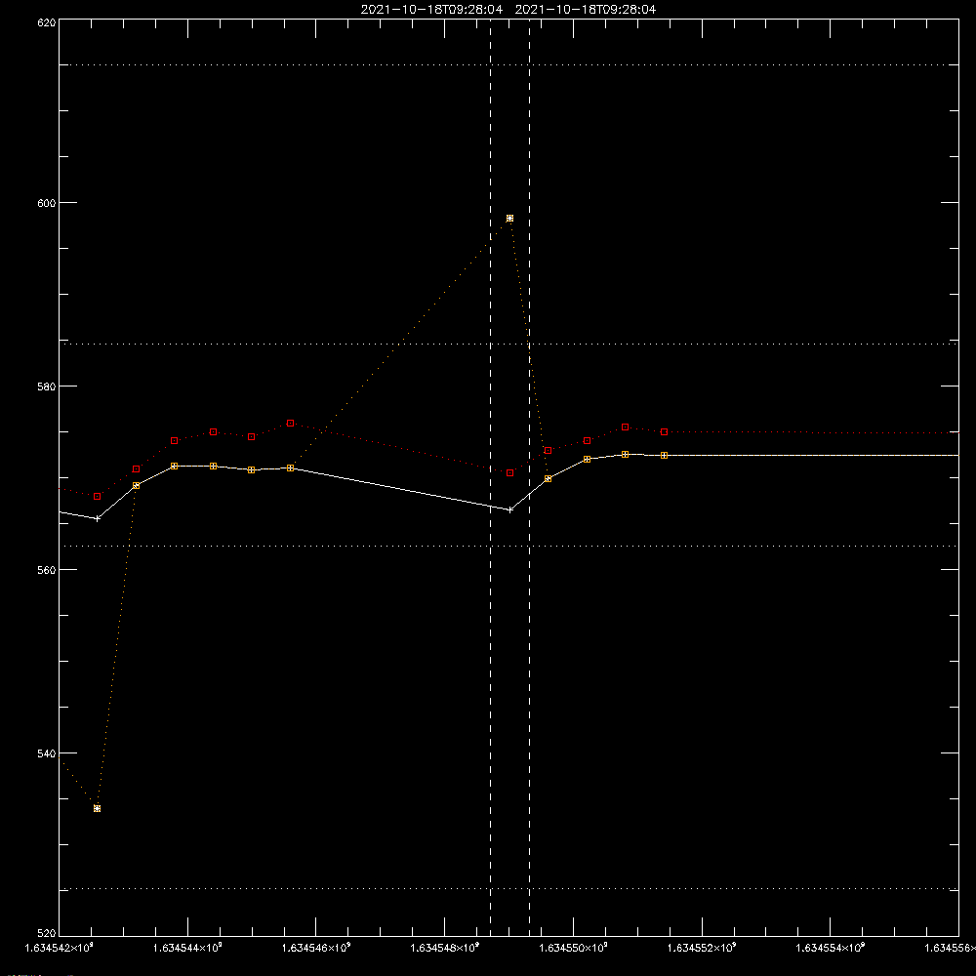Screen dimensions: 976x976
Task: Click the x-axis label 1.634546×10⁹
Action: point(317,948)
